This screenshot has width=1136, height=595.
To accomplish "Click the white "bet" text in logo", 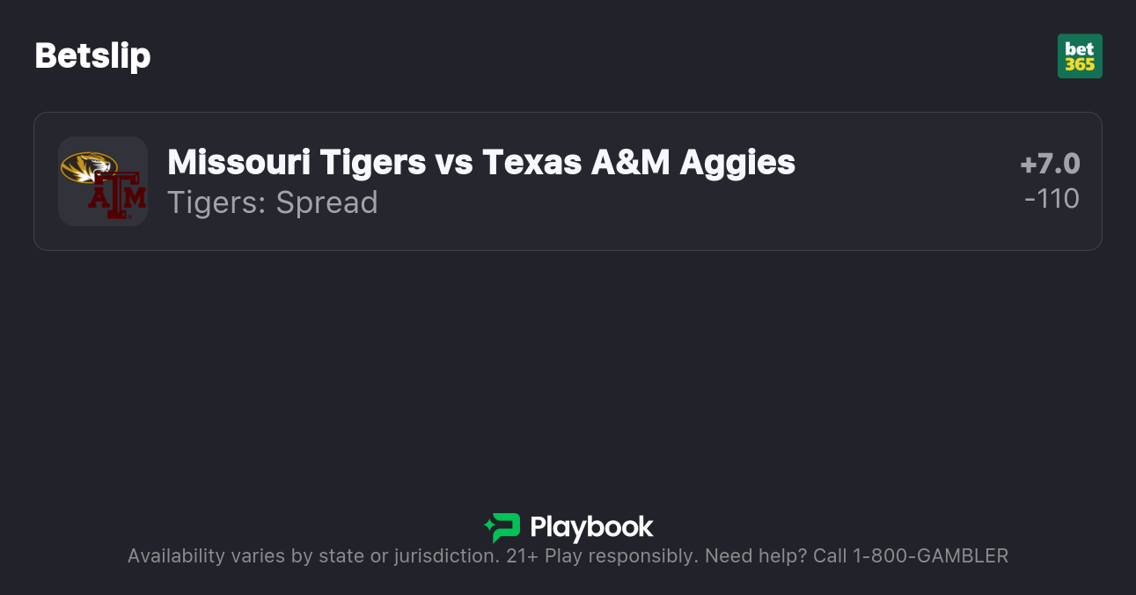I will (x=1080, y=48).
